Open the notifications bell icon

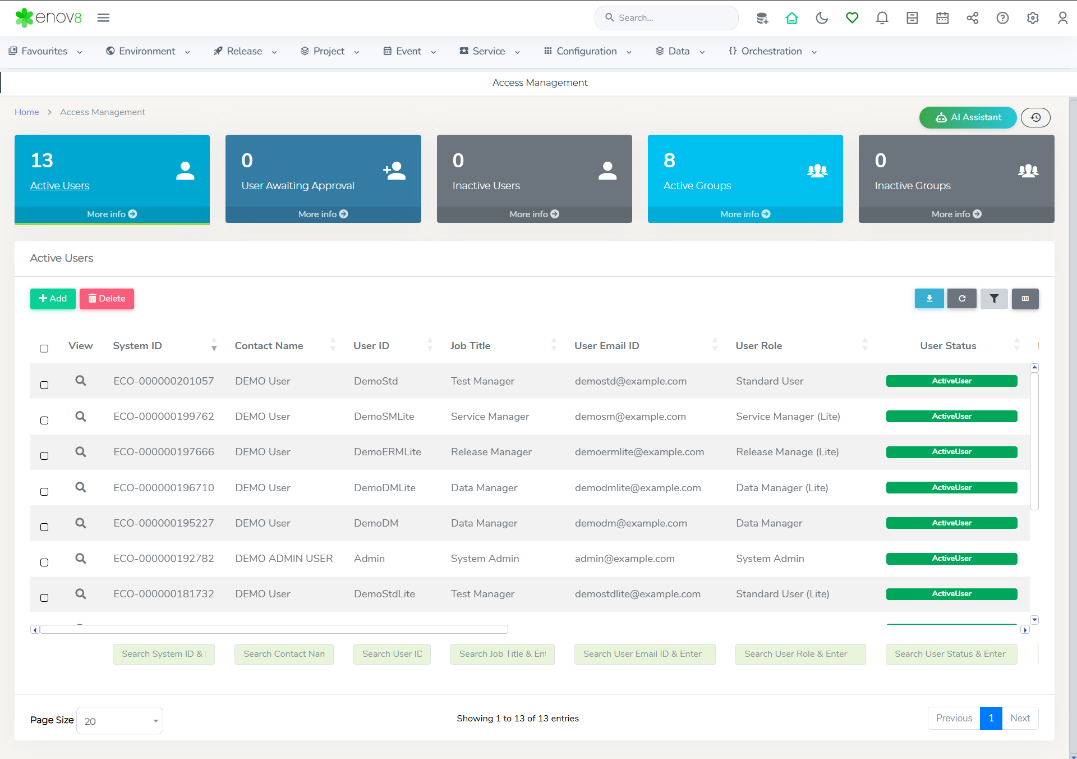882,18
